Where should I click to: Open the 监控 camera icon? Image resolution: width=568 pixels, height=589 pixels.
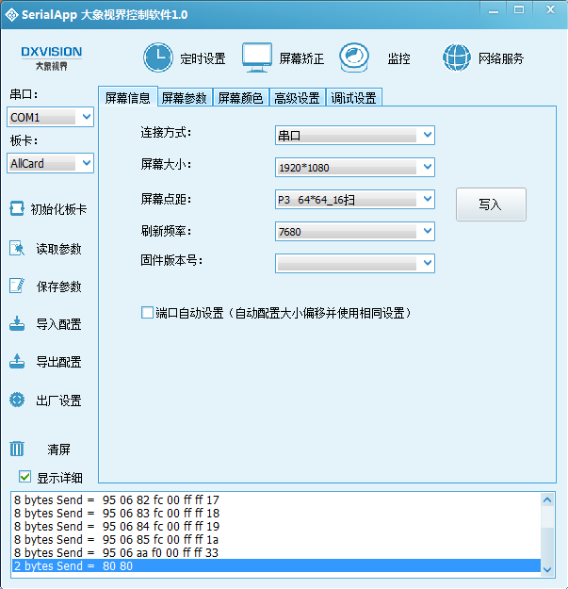pyautogui.click(x=354, y=57)
